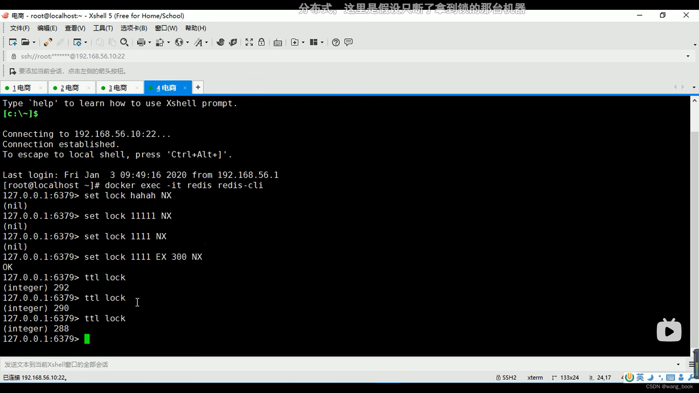This screenshot has width=699, height=393.
Task: Click terminal scrollbar up arrow
Action: pos(694,100)
